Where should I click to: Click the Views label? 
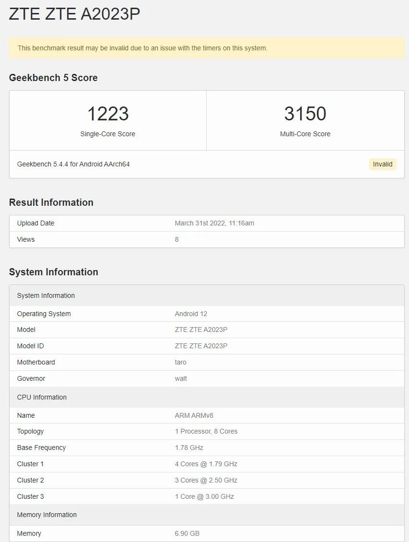pos(26,239)
